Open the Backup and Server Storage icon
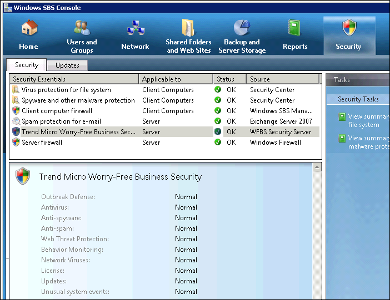The height and width of the screenshot is (300, 390). coord(242,27)
